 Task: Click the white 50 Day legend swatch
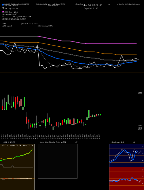pos(3,8)
